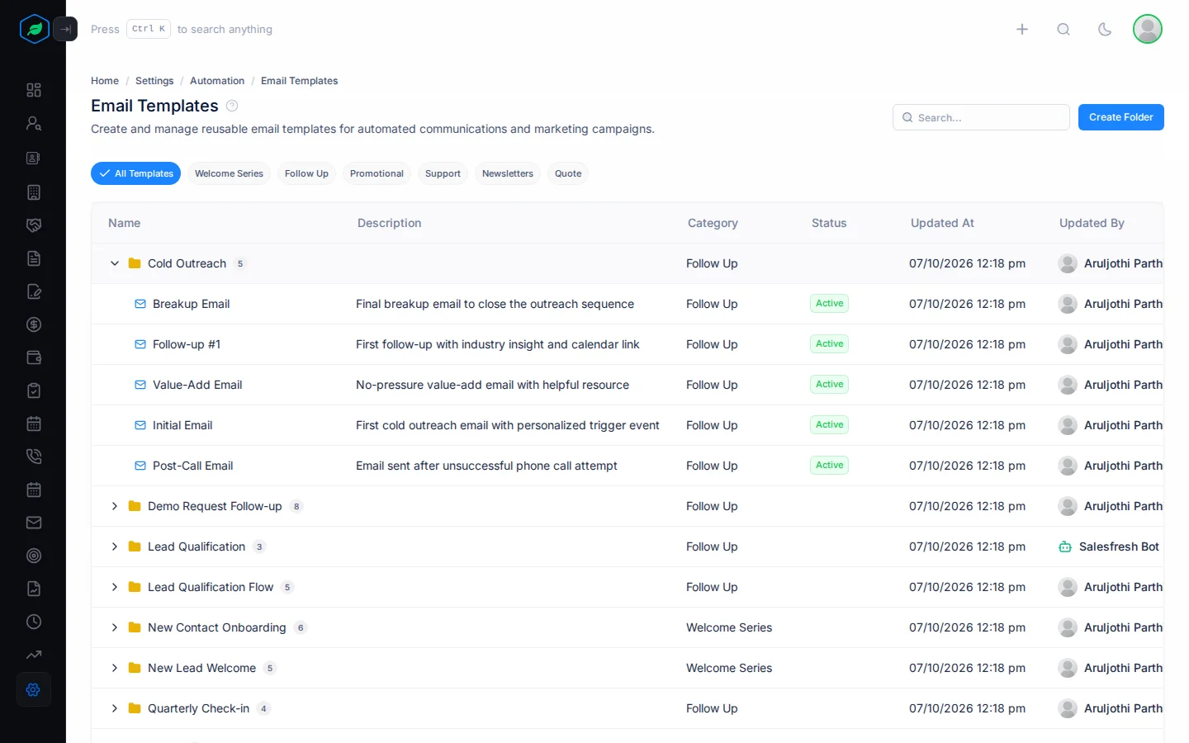This screenshot has height=743, width=1189.
Task: Click the Post-Call Email template name
Action: [192, 466]
